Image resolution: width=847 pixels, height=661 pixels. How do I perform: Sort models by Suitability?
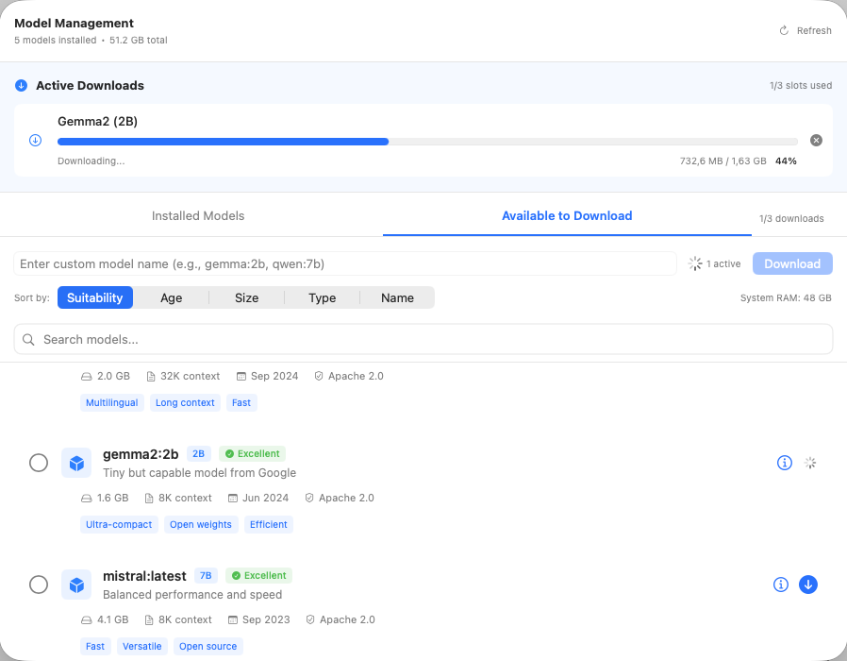point(95,297)
